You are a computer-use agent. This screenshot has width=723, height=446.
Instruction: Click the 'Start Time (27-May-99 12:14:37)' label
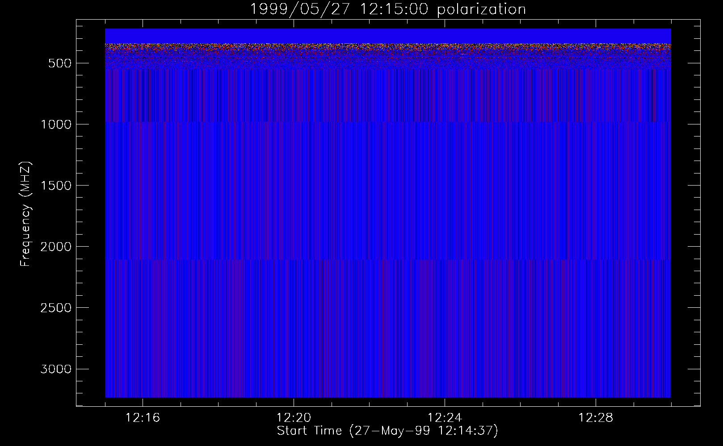point(387,431)
